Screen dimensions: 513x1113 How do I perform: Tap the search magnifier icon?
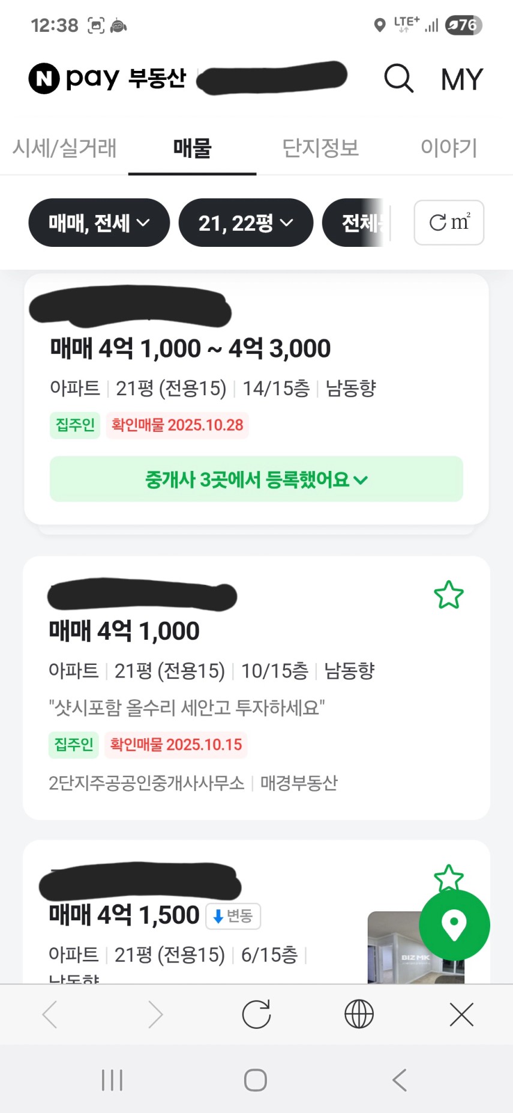[x=399, y=78]
